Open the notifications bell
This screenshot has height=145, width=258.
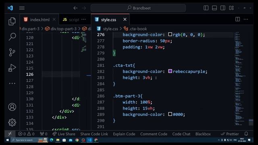point(246,134)
